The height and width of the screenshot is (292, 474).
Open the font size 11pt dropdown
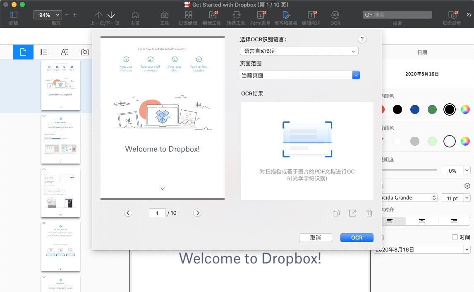click(455, 197)
